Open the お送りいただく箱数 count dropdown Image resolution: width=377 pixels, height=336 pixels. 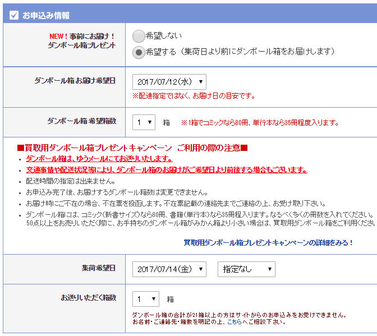pos(145,299)
